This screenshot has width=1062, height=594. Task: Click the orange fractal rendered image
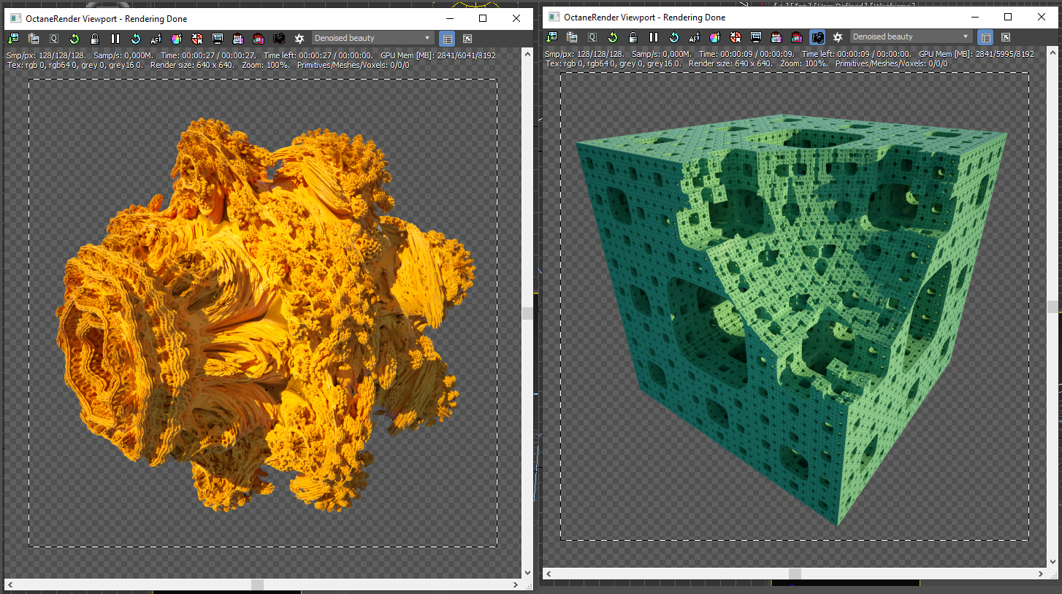pos(267,314)
